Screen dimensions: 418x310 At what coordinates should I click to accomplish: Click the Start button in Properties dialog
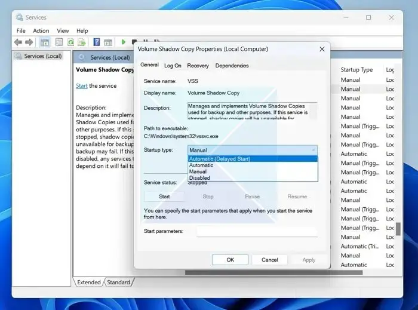164,197
